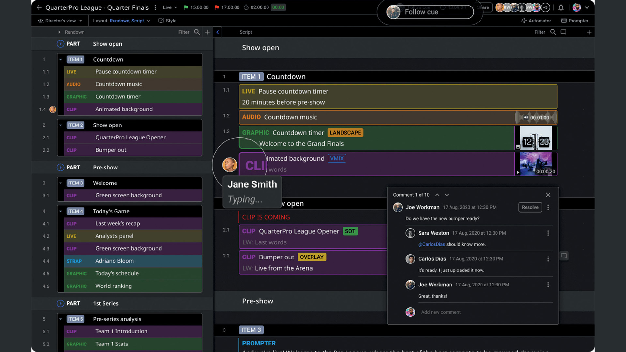The width and height of the screenshot is (626, 352).
Task: Open the Layout Rundown, Script menu
Action: click(122, 21)
